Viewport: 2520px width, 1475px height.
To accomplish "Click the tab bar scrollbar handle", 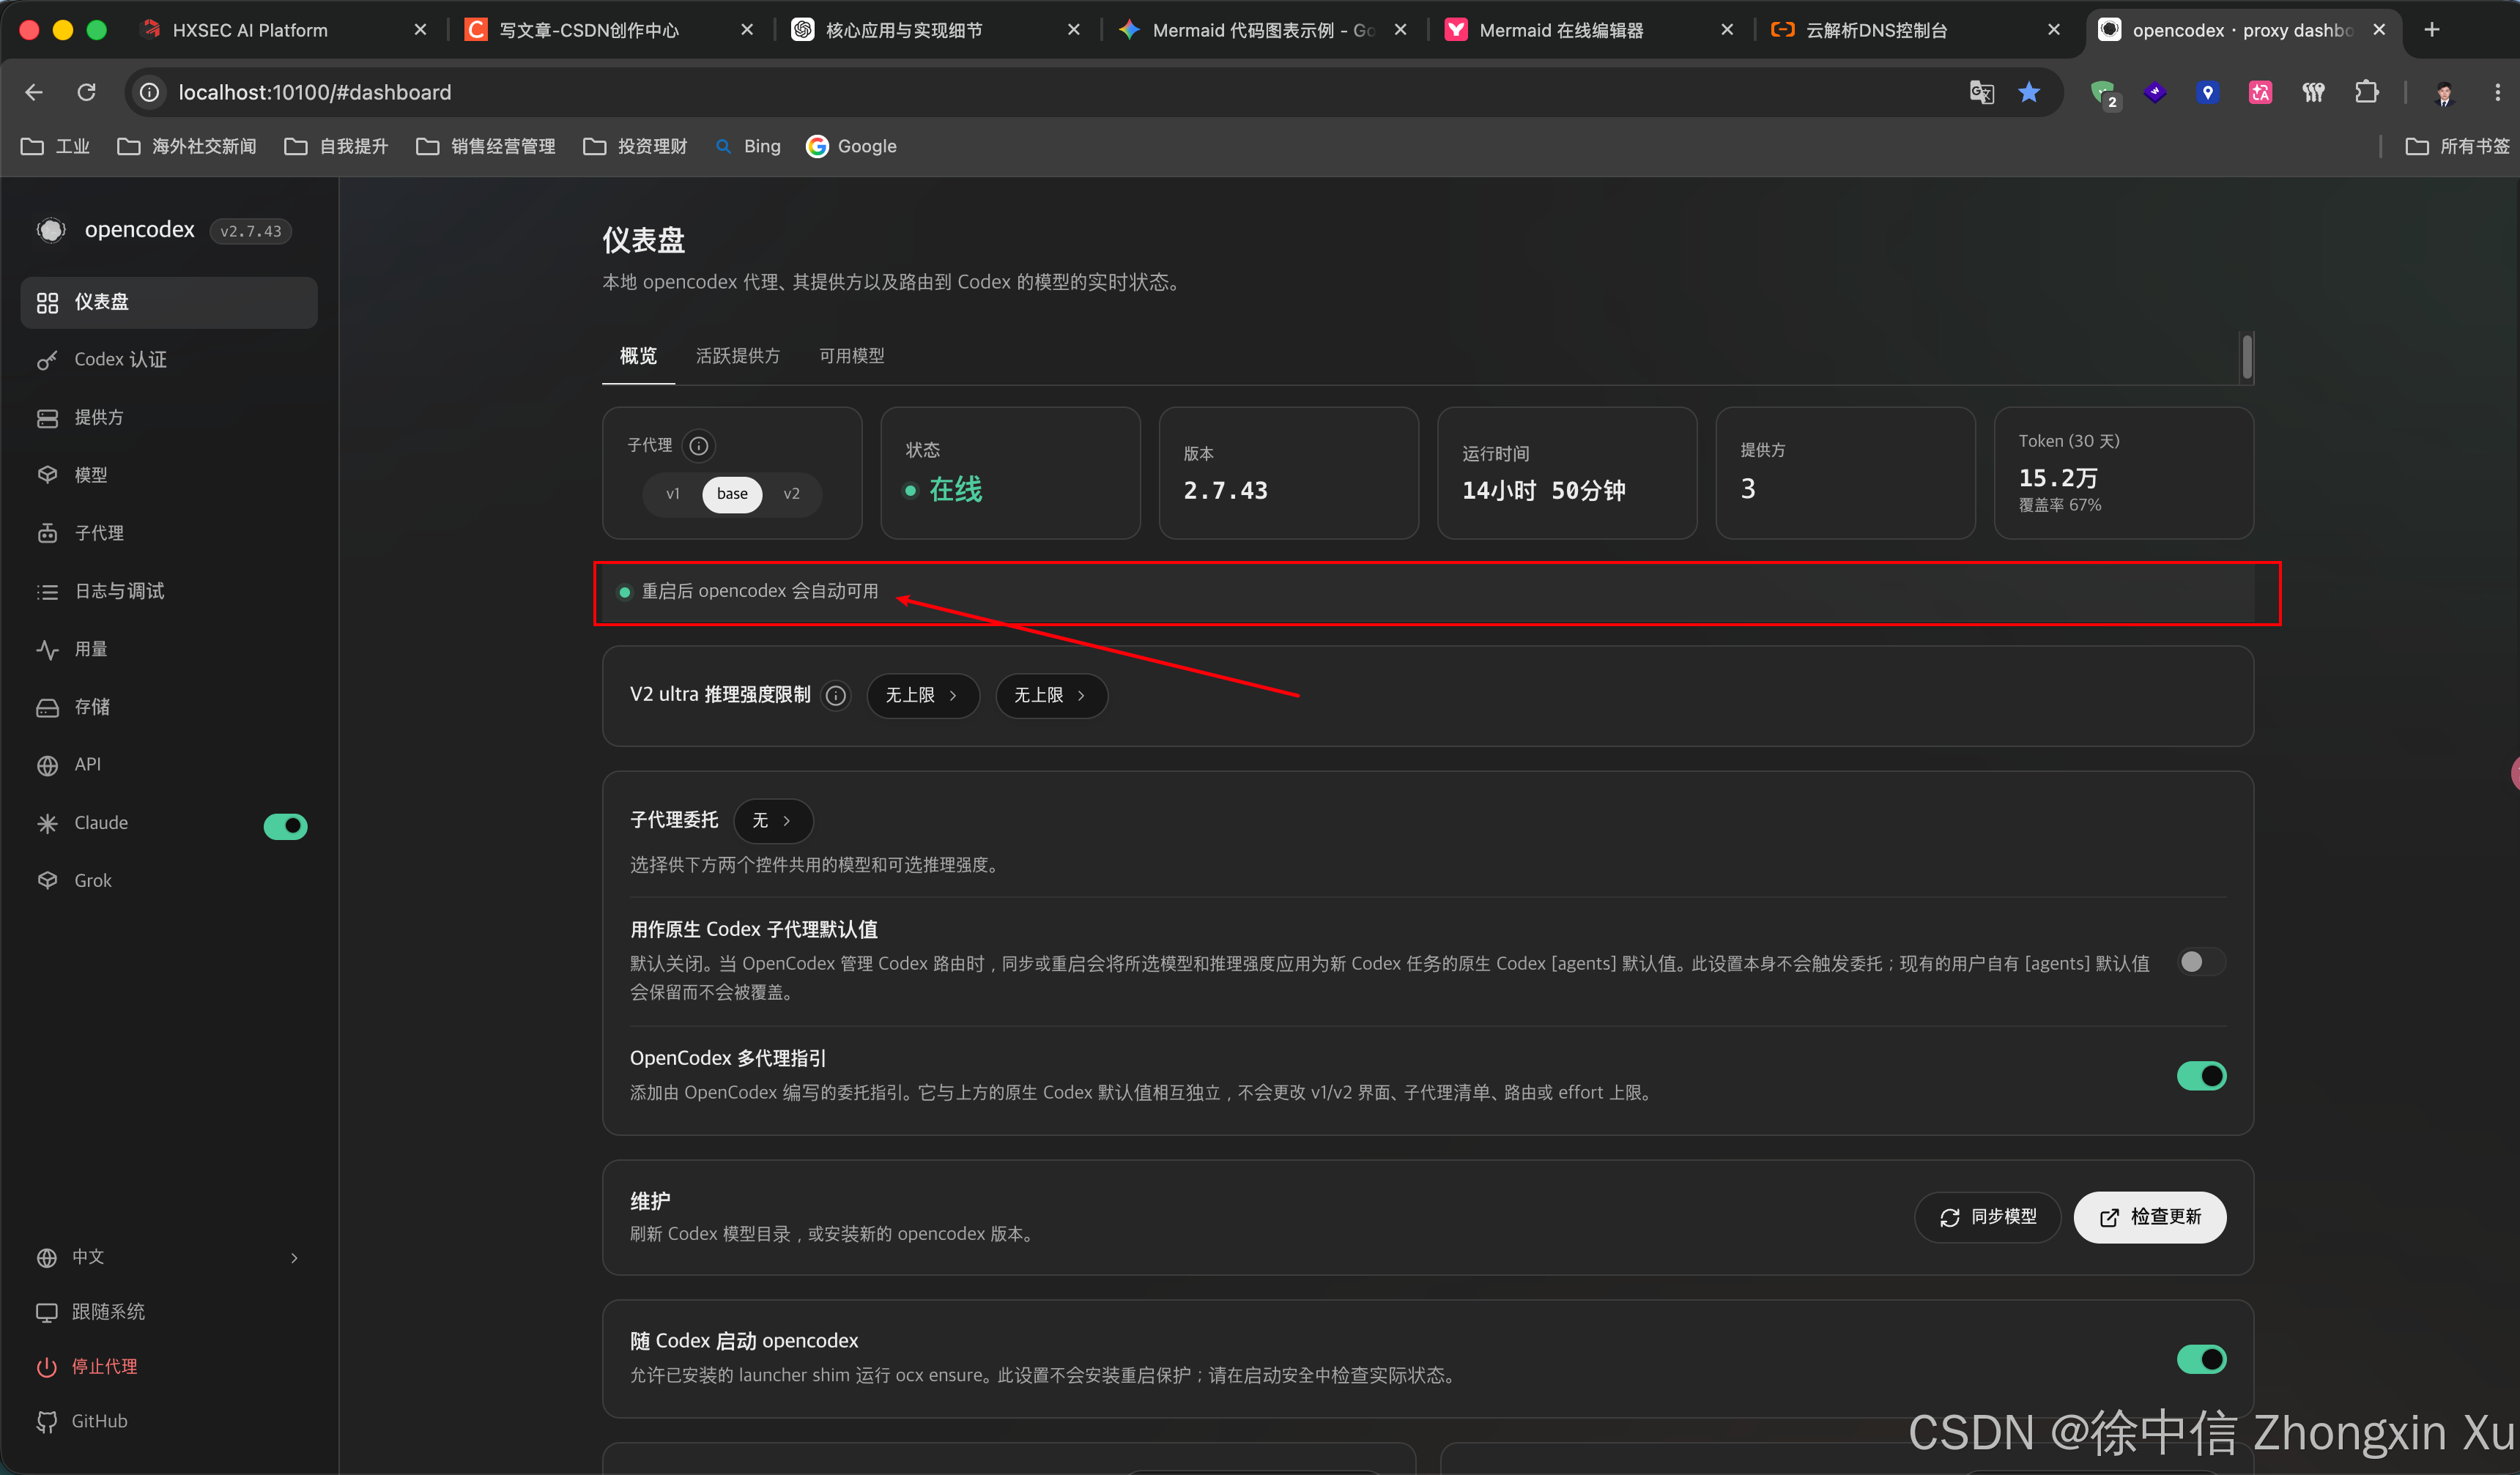I will pos(2247,357).
